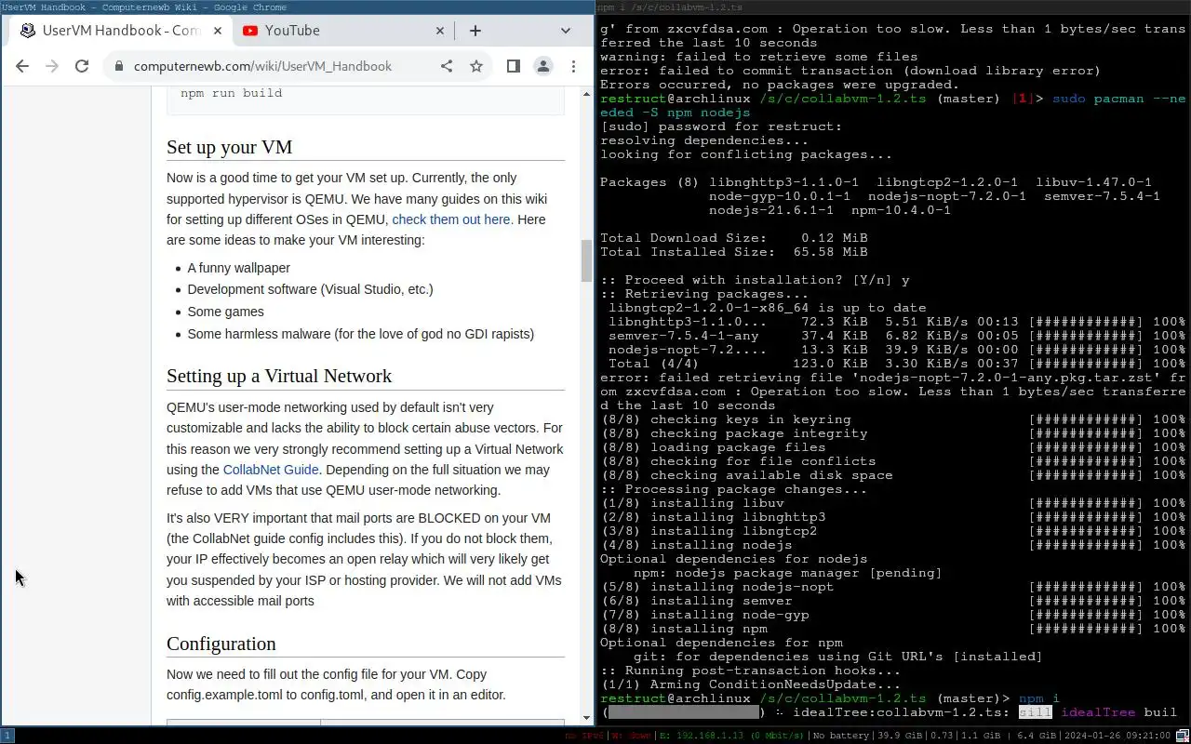Select workspace 1 in the status bar

[7, 736]
